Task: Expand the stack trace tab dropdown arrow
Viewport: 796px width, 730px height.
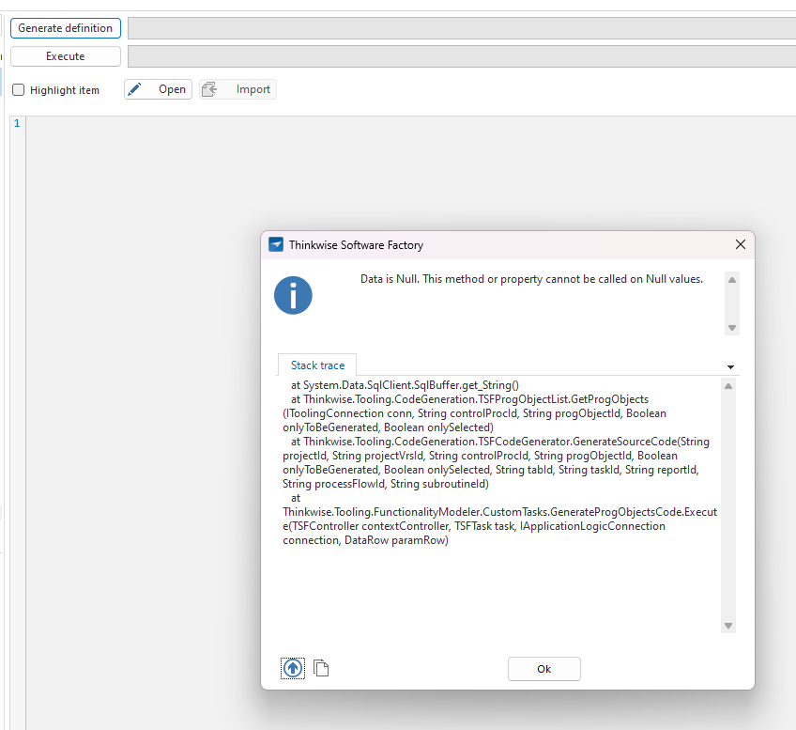Action: pyautogui.click(x=730, y=366)
